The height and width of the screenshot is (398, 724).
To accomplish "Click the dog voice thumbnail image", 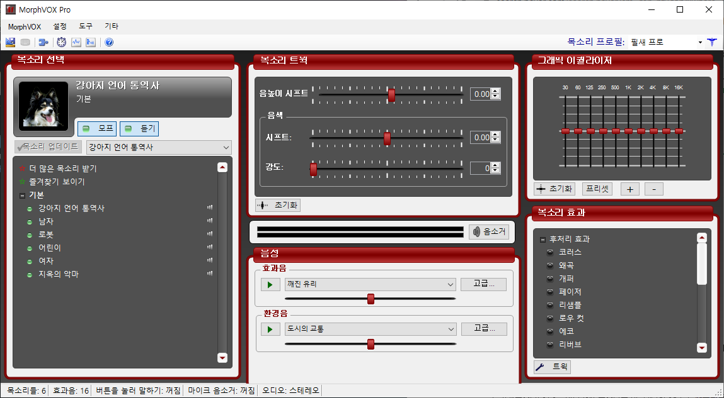I will point(43,107).
